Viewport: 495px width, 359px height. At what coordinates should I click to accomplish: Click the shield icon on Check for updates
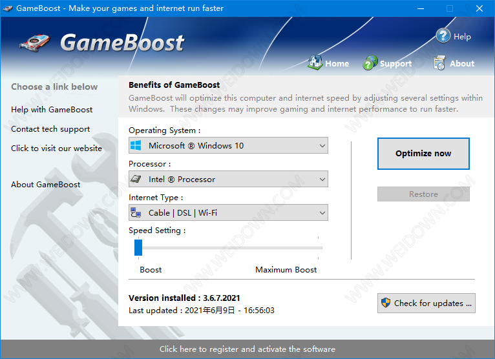(x=386, y=303)
